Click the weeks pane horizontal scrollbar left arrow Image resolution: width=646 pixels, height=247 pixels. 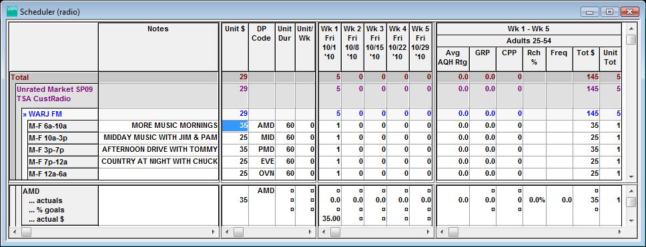(324, 232)
